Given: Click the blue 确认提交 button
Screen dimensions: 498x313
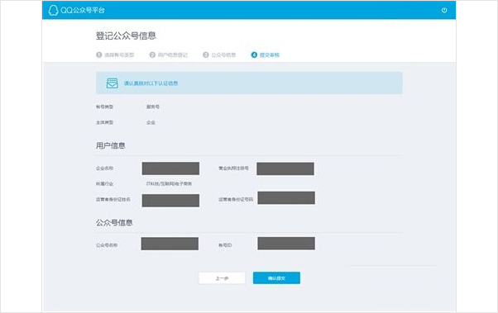Looking at the screenshot, I should [x=276, y=278].
